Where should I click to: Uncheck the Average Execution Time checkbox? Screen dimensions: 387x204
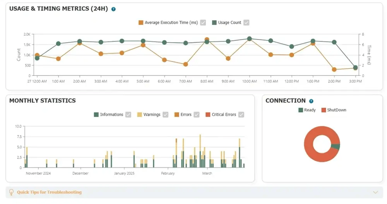coord(203,22)
